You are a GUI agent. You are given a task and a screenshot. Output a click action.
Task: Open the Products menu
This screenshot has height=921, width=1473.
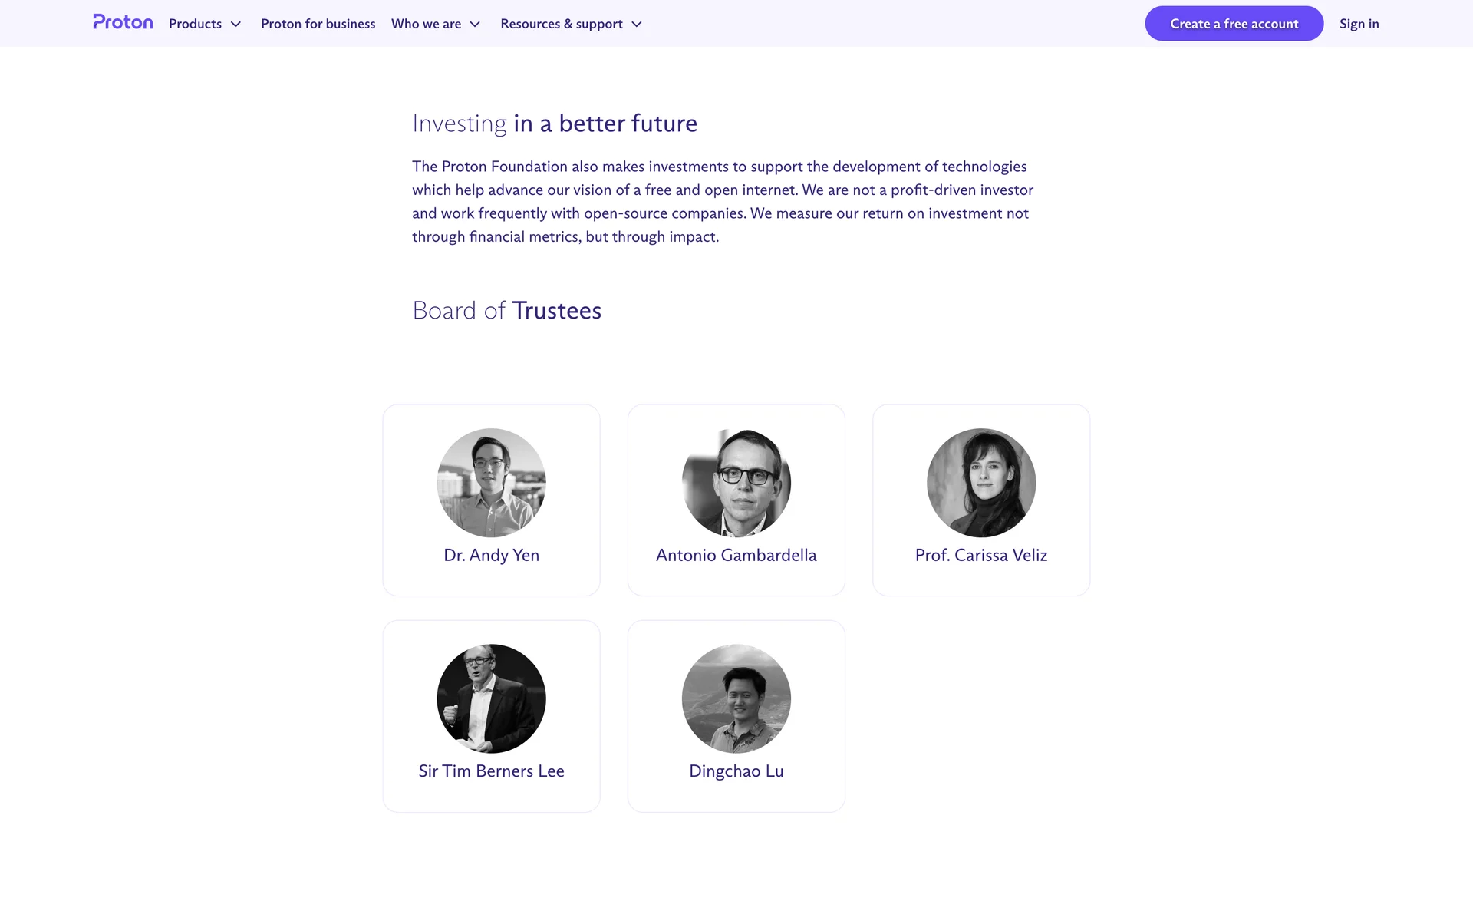tap(195, 24)
